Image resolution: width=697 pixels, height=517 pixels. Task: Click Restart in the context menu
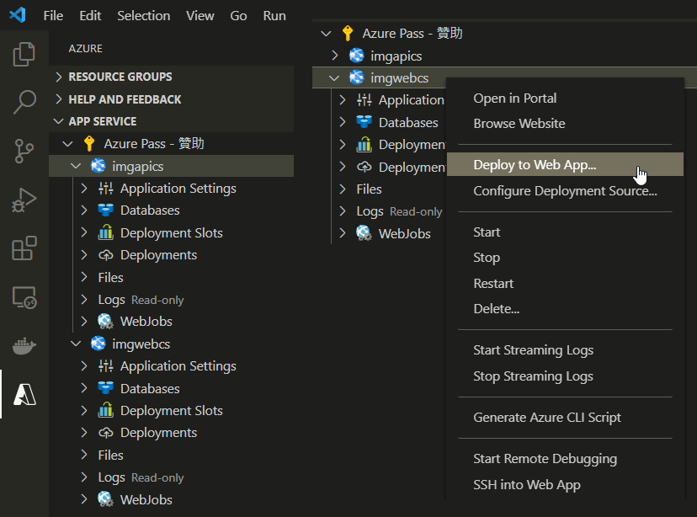[x=493, y=284]
